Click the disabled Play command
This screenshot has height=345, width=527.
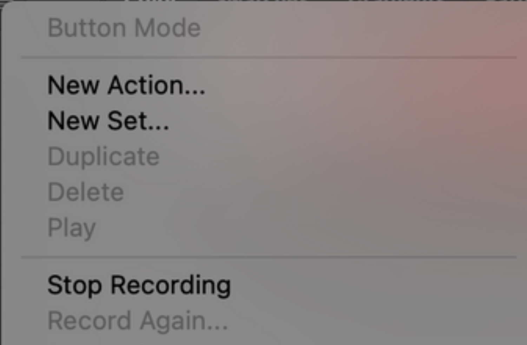[x=72, y=227]
